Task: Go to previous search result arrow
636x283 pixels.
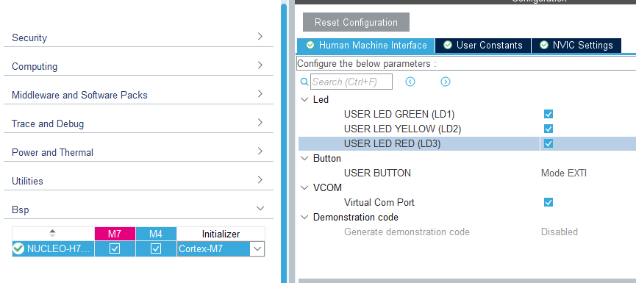Action: [x=410, y=82]
